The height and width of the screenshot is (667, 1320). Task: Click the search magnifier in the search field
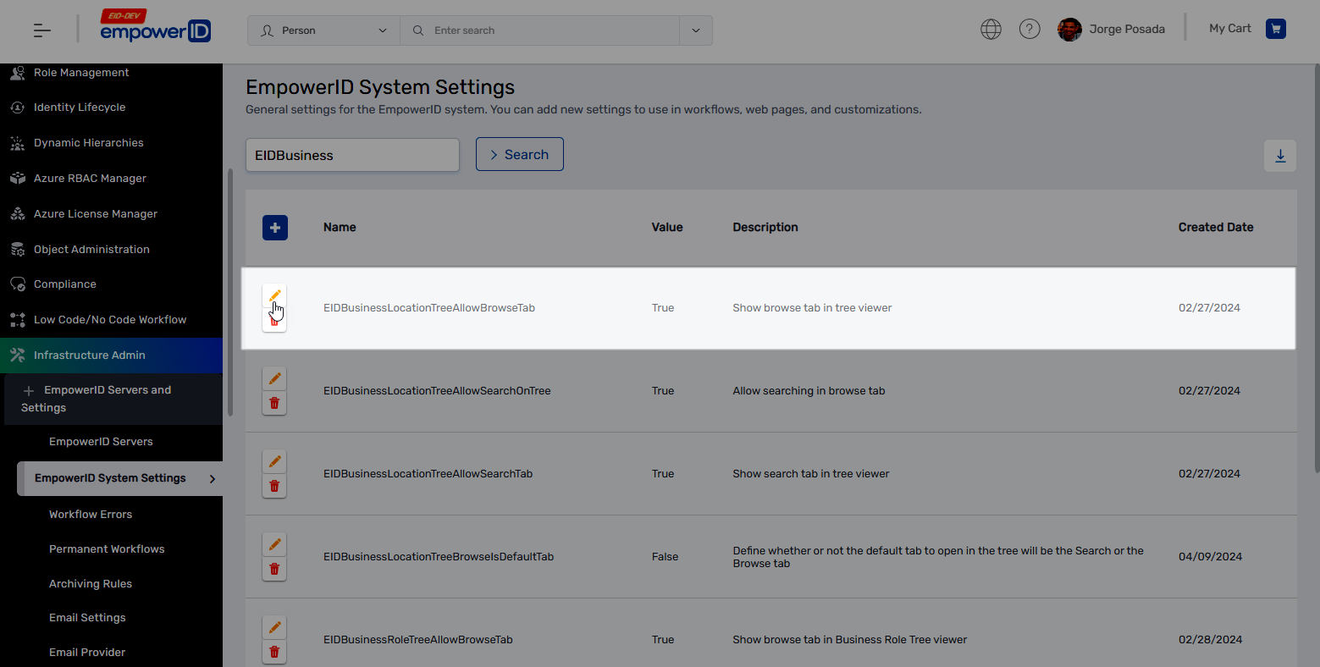[x=417, y=30]
